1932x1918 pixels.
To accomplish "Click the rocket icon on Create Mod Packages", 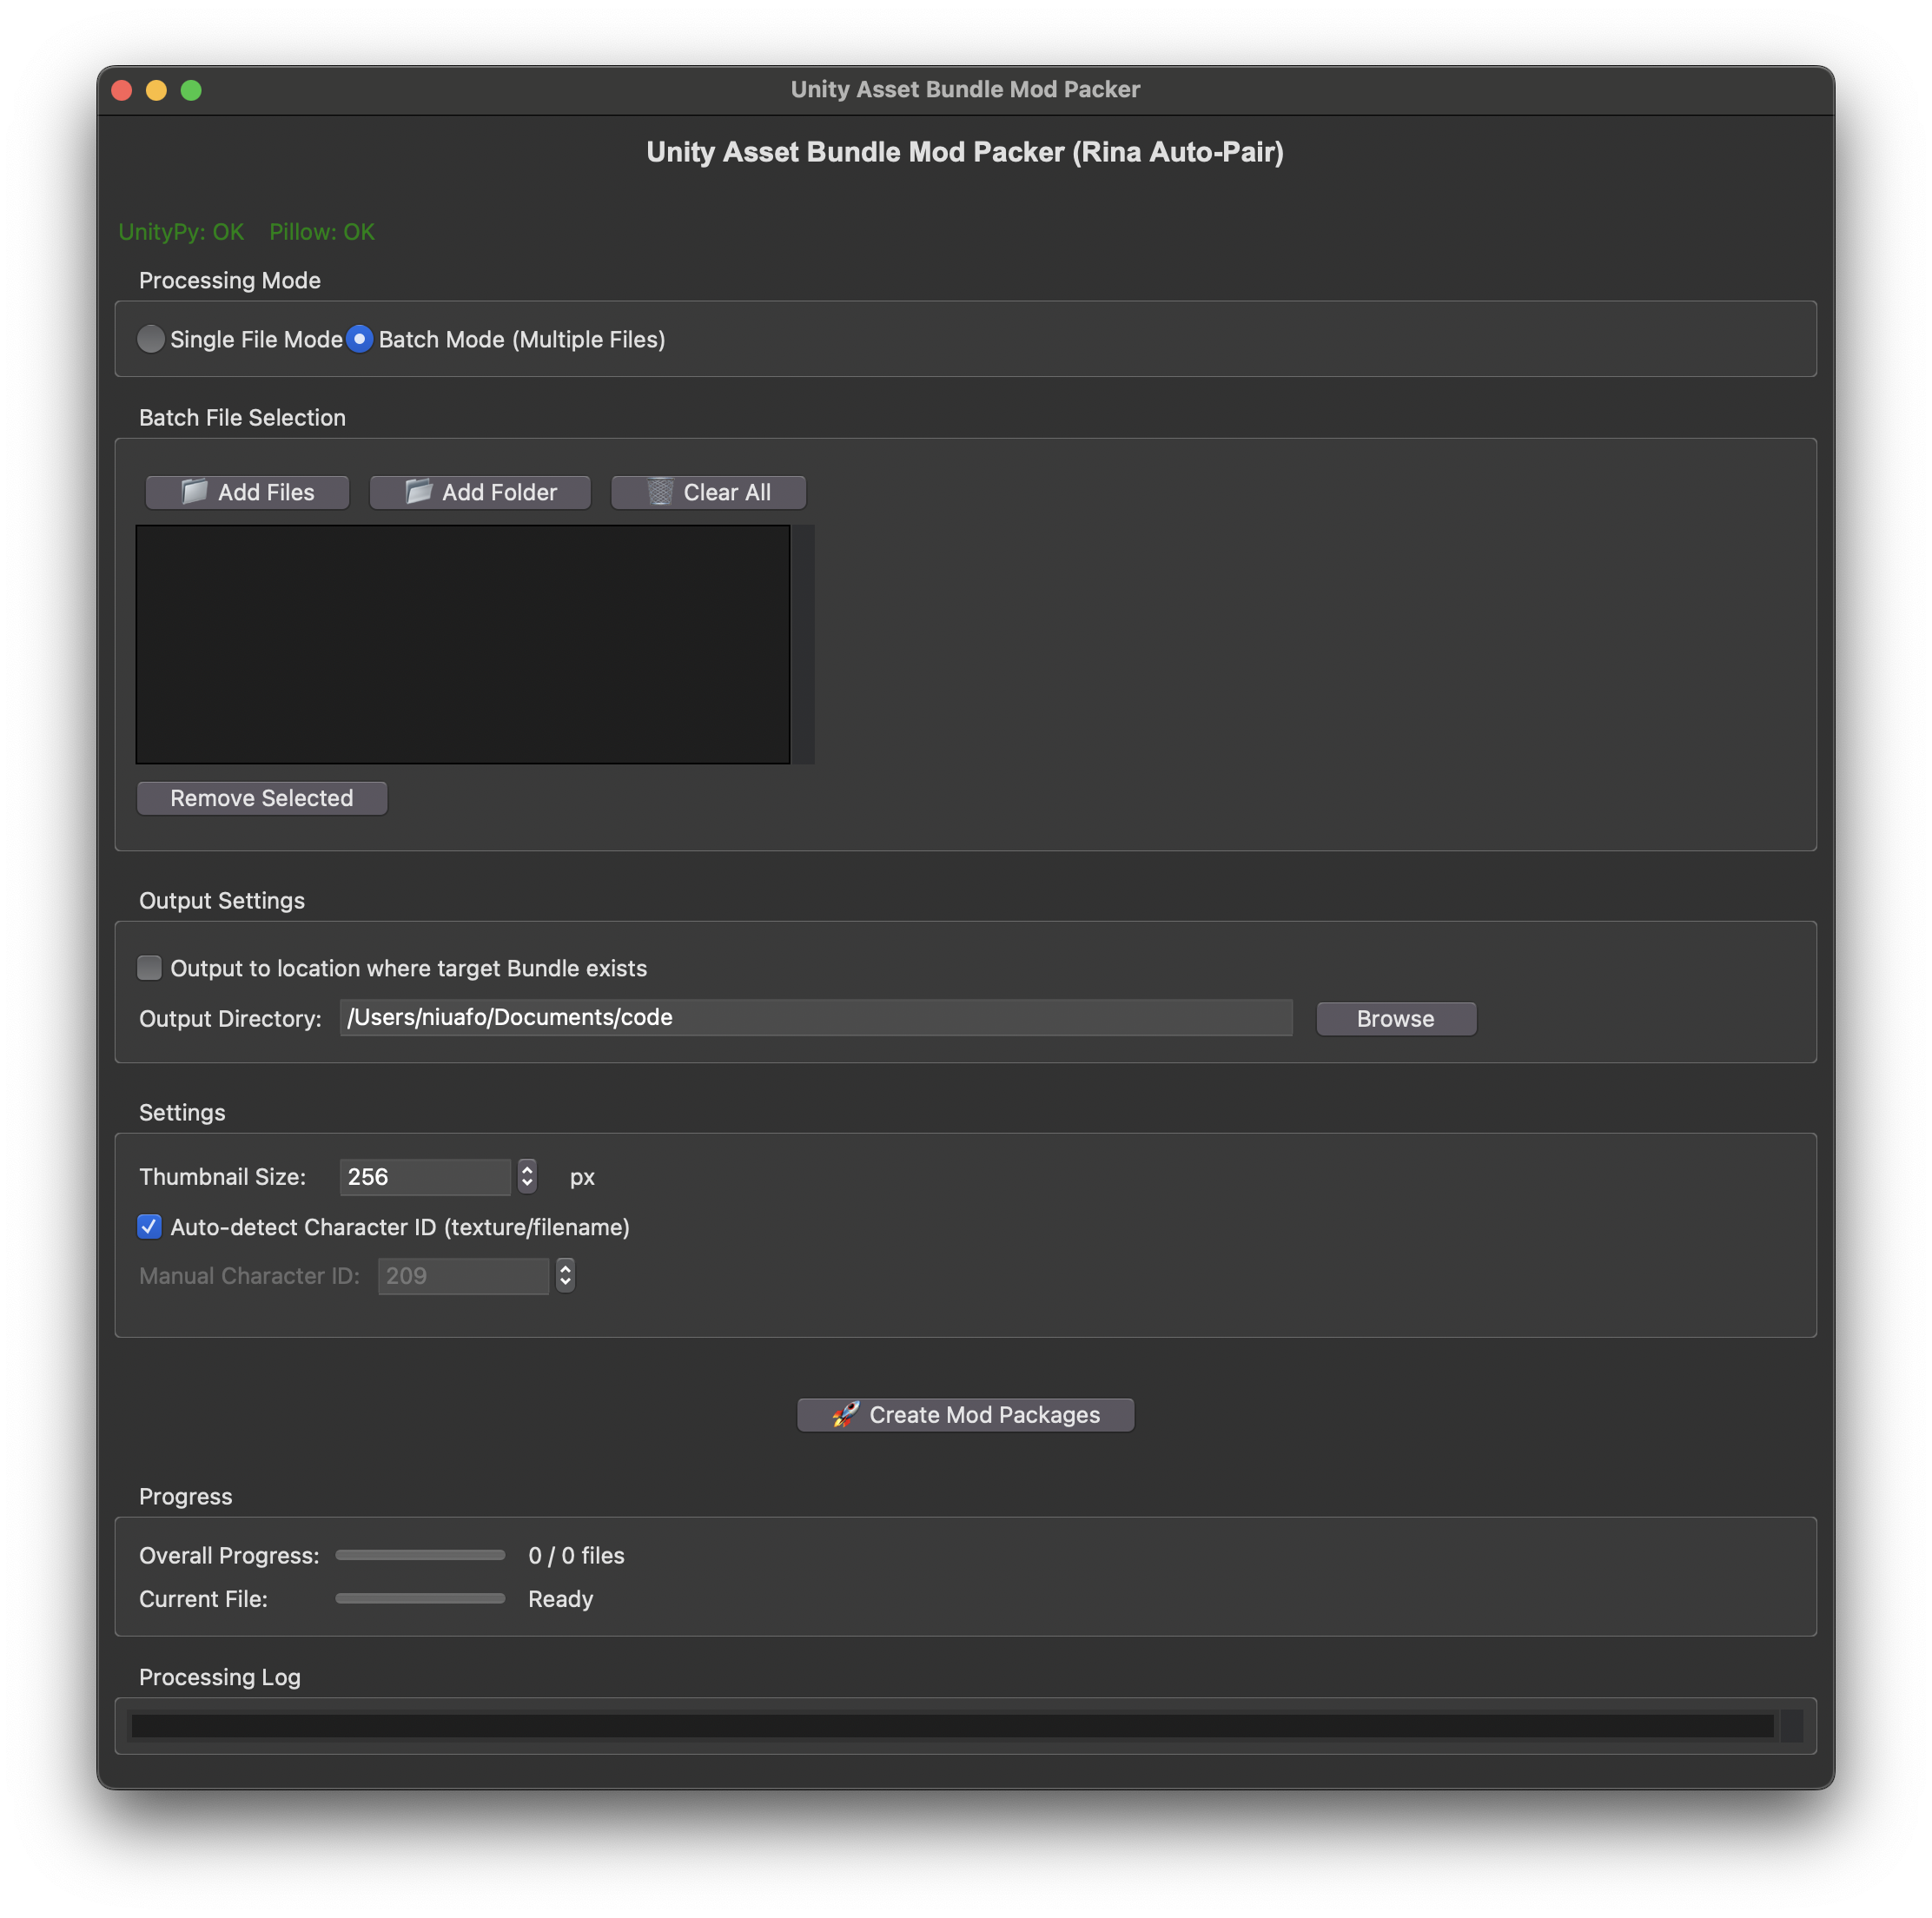I will [845, 1414].
